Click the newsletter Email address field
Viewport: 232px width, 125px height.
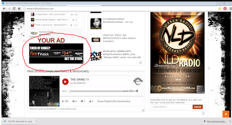click(x=171, y=107)
